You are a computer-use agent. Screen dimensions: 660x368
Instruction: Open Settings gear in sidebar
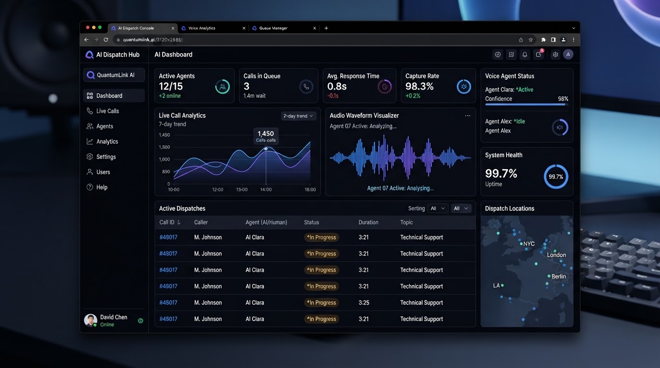tap(90, 157)
